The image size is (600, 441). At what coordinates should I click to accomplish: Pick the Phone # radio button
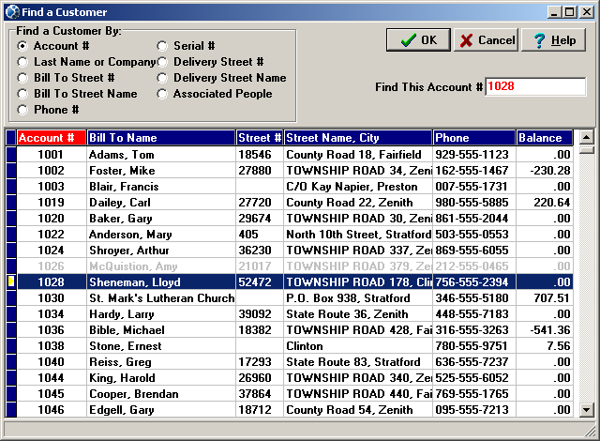pos(23,110)
